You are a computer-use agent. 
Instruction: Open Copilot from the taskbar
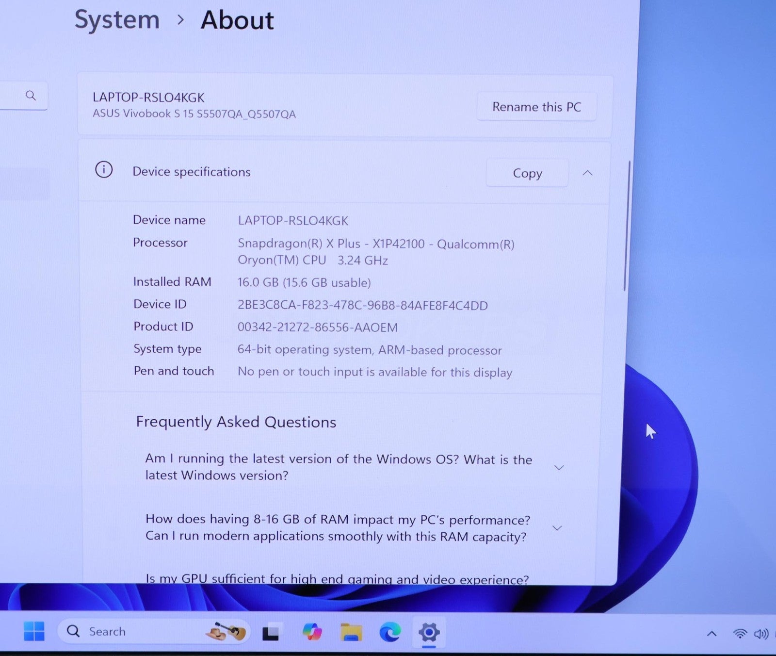(x=312, y=632)
